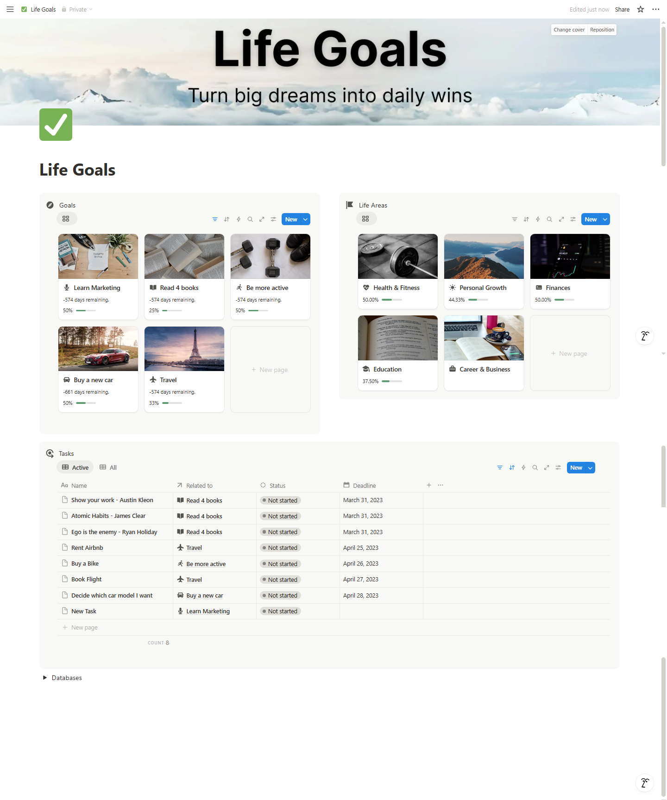Open Tasks database in full page

[x=547, y=467]
